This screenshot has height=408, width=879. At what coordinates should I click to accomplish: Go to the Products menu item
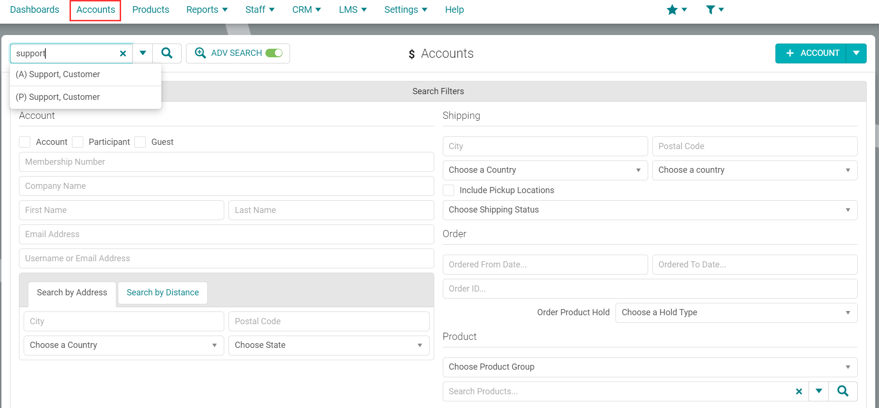150,9
